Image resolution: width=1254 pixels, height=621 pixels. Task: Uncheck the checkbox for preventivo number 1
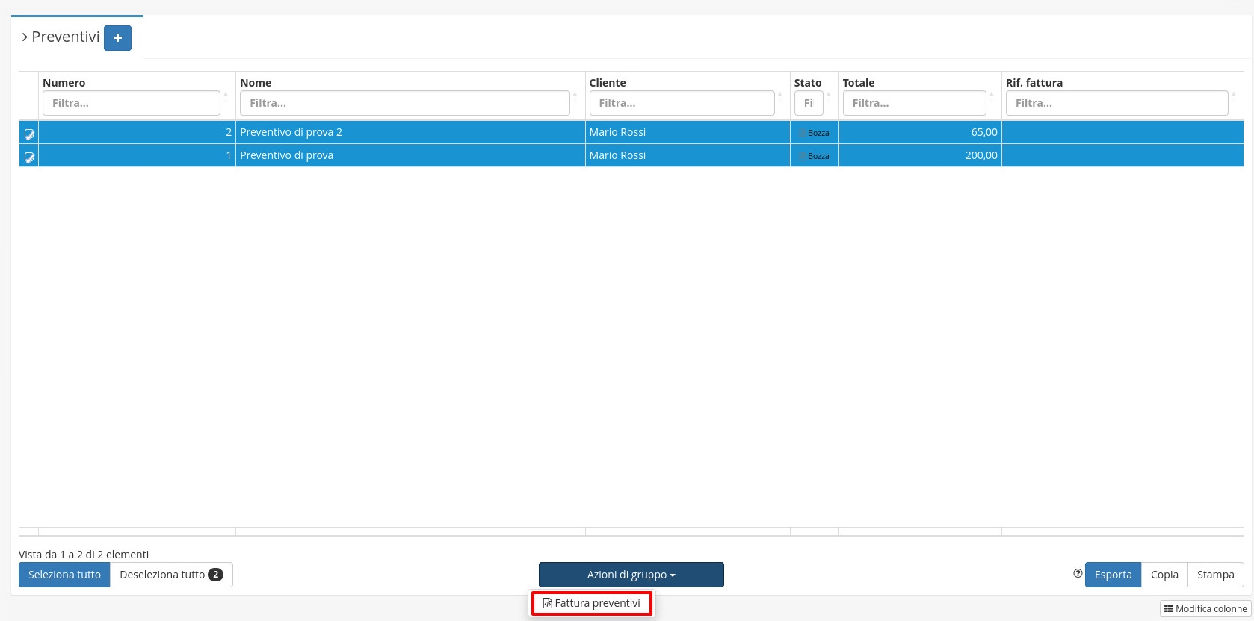(x=29, y=157)
